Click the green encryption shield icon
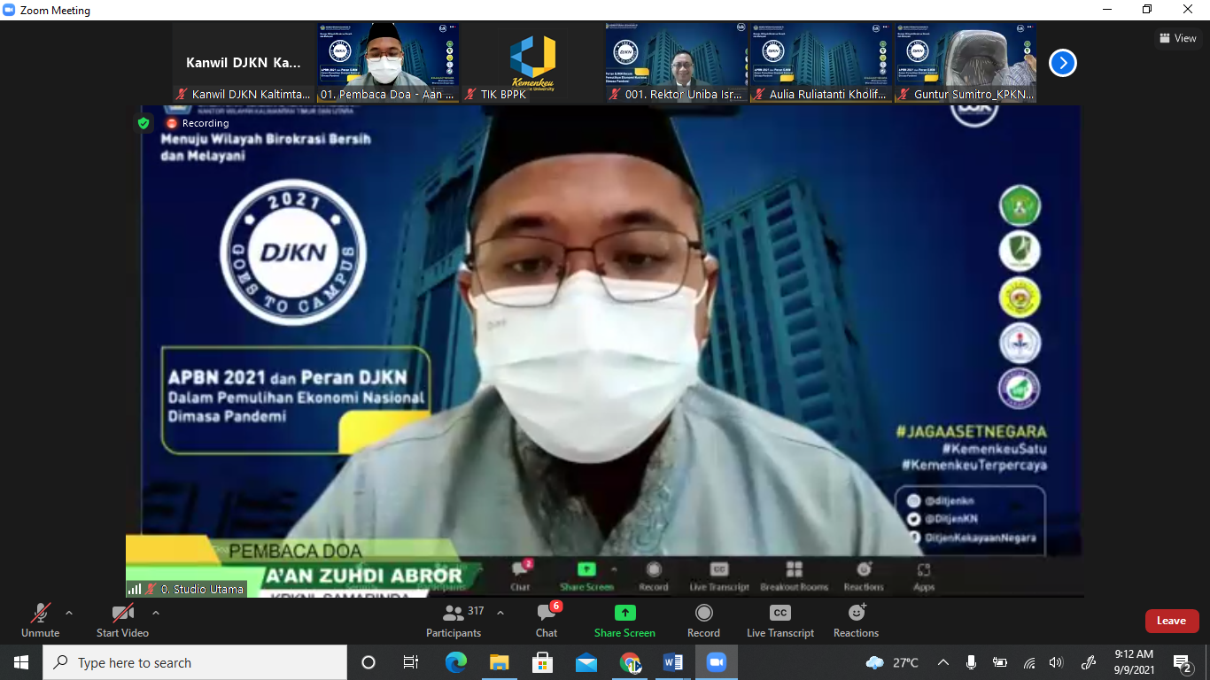 (x=143, y=123)
